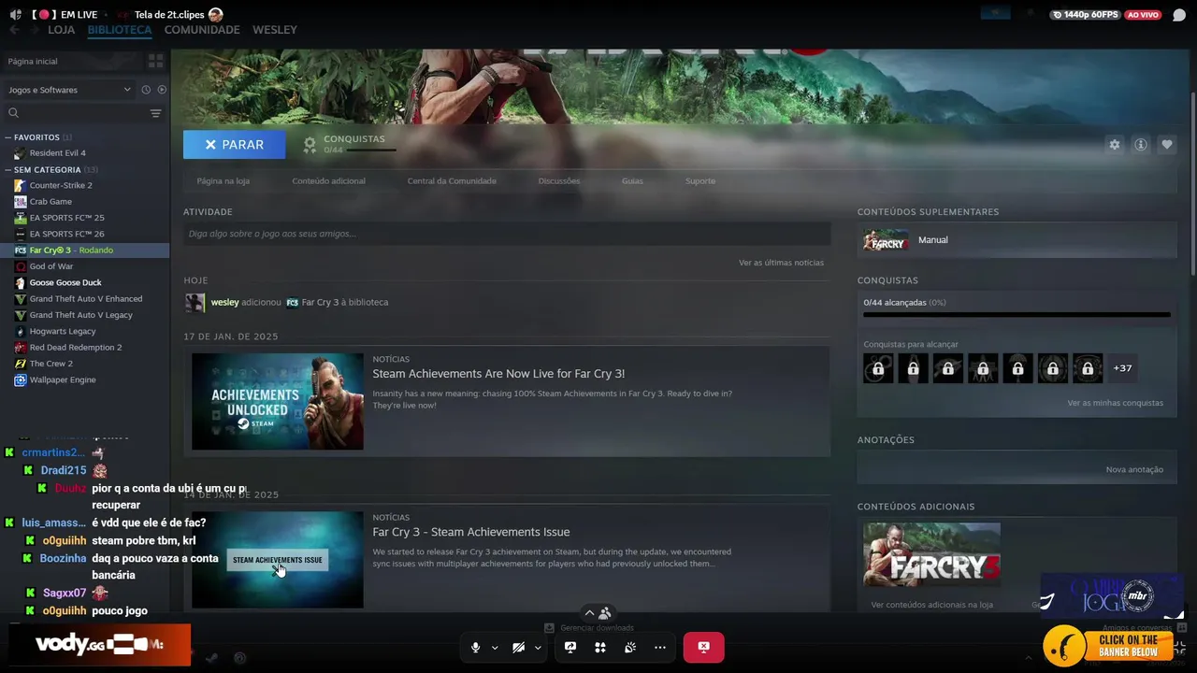Go to Página na loja tab
This screenshot has width=1197, height=673.
tap(223, 181)
